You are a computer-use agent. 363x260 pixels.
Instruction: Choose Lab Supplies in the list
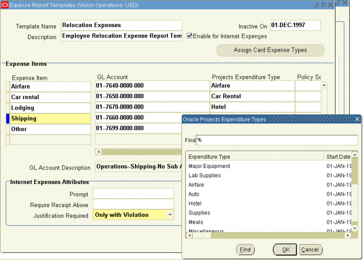tap(269, 175)
